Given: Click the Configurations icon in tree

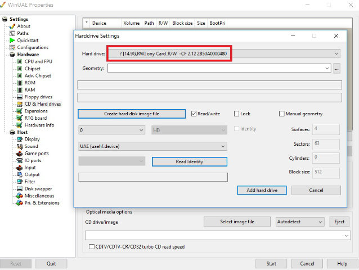Looking at the screenshot, I should (12, 48).
